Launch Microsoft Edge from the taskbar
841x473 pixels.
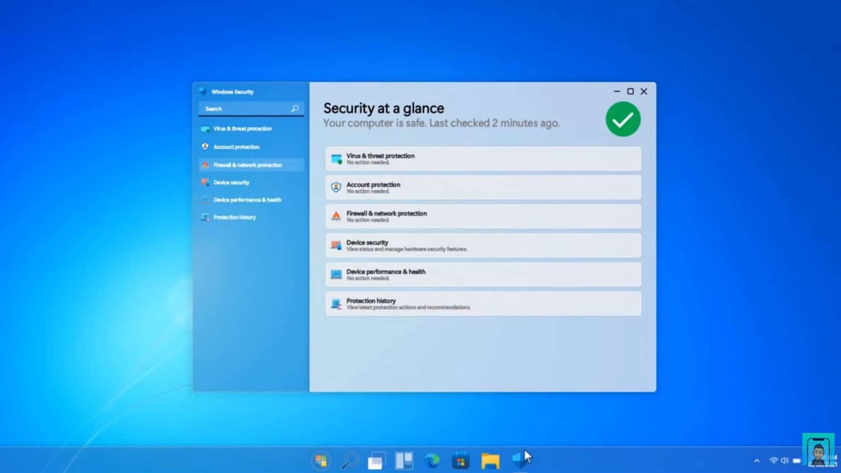coord(433,460)
